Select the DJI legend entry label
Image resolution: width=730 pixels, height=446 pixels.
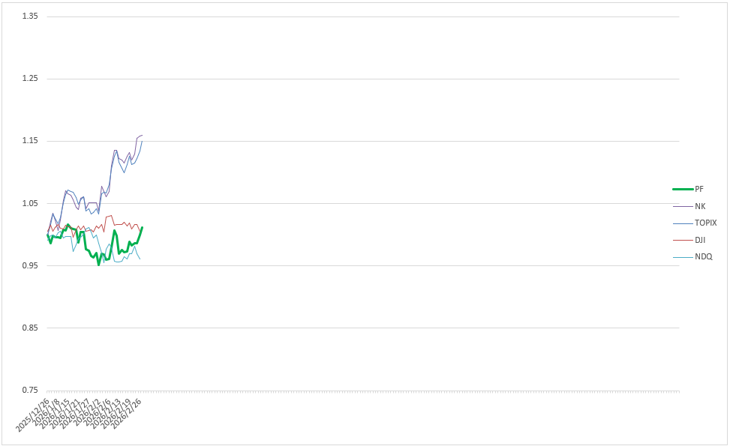(699, 240)
